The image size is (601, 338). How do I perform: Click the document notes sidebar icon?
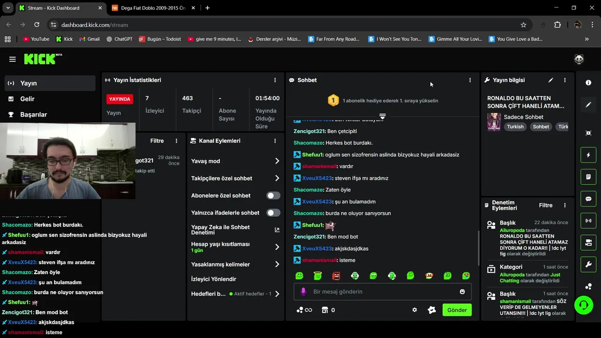pos(588,177)
